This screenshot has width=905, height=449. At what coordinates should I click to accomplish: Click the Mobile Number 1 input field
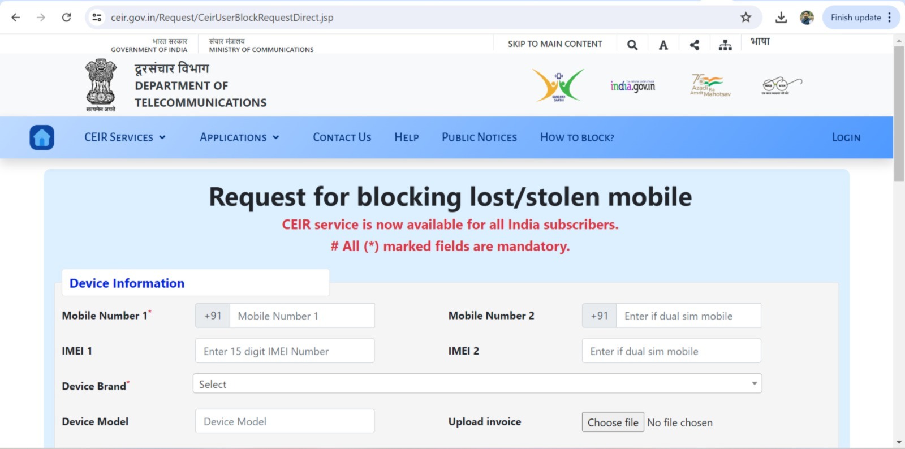pos(301,316)
